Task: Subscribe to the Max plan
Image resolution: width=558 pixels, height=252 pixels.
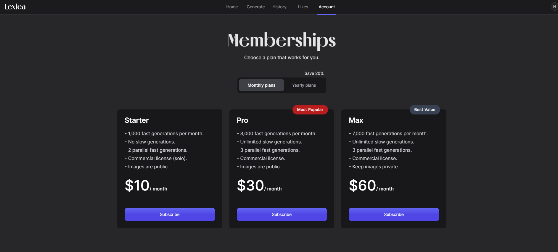Action: (394, 214)
